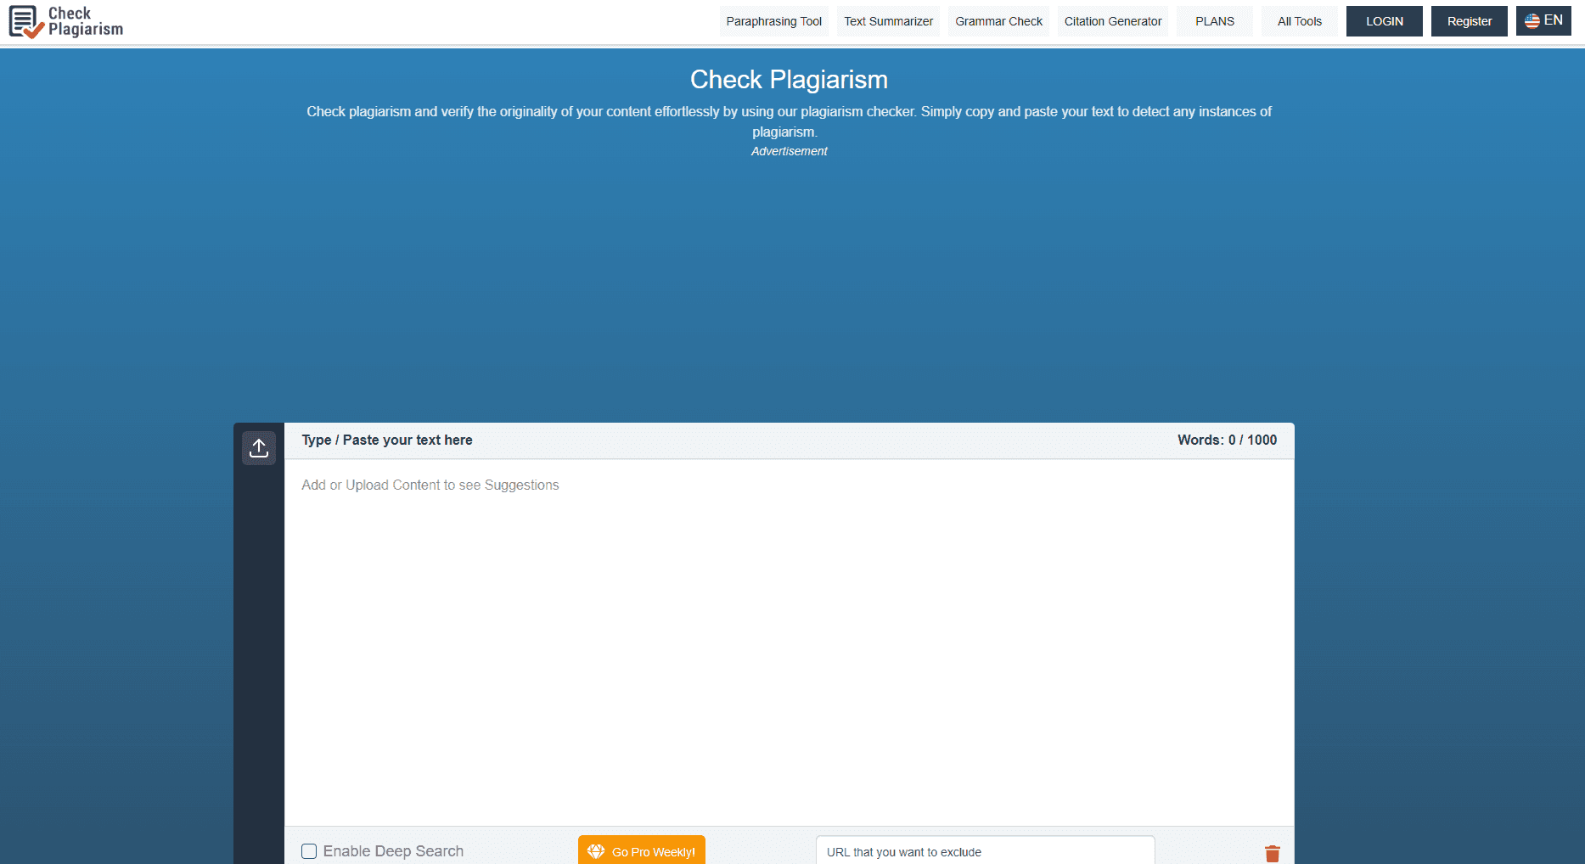Screen dimensions: 1585x864
Task: Click the Register button
Action: [1469, 21]
